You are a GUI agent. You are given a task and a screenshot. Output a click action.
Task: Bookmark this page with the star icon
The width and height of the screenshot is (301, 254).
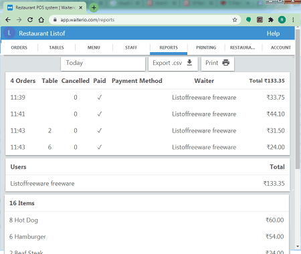point(235,20)
